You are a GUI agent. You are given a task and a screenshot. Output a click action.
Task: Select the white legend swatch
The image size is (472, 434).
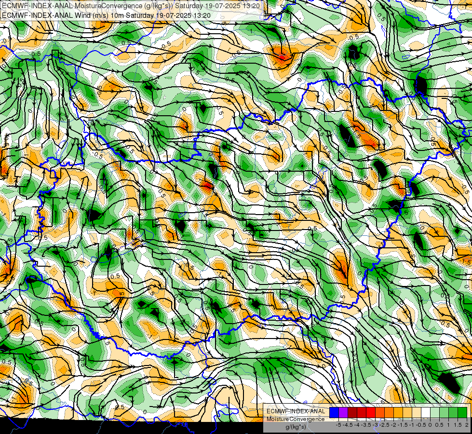pyautogui.click(x=426, y=413)
